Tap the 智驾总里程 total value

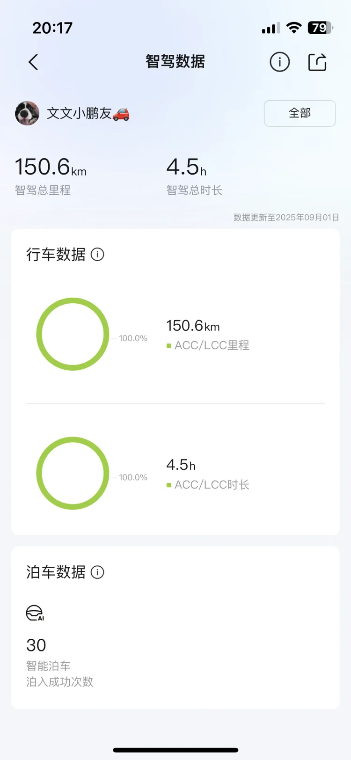click(x=51, y=167)
